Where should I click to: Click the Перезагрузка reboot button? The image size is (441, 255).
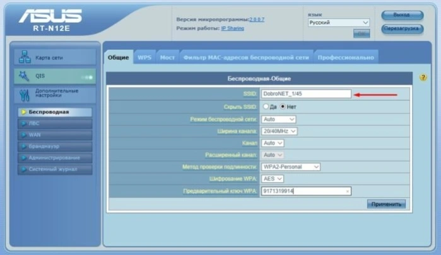402,28
